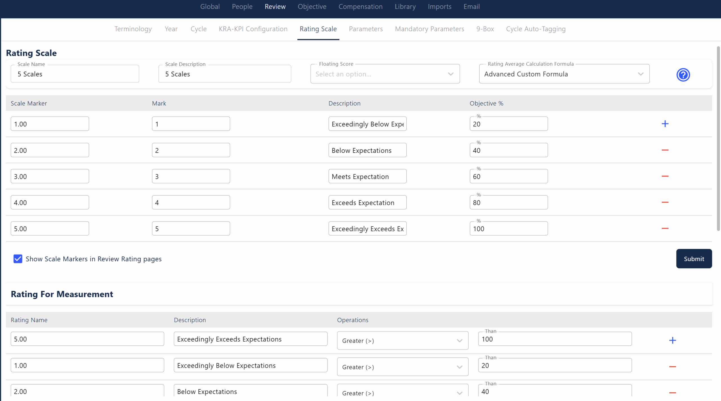
Task: Click the Scale Name field
Action: click(75, 74)
